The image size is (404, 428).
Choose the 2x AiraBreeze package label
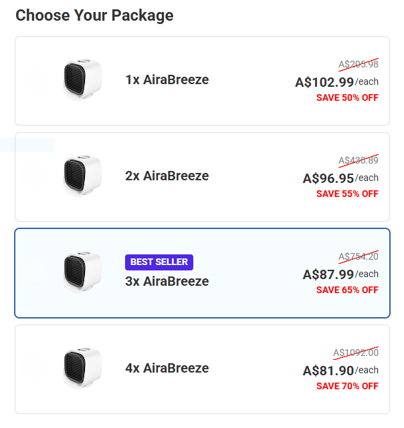click(167, 176)
